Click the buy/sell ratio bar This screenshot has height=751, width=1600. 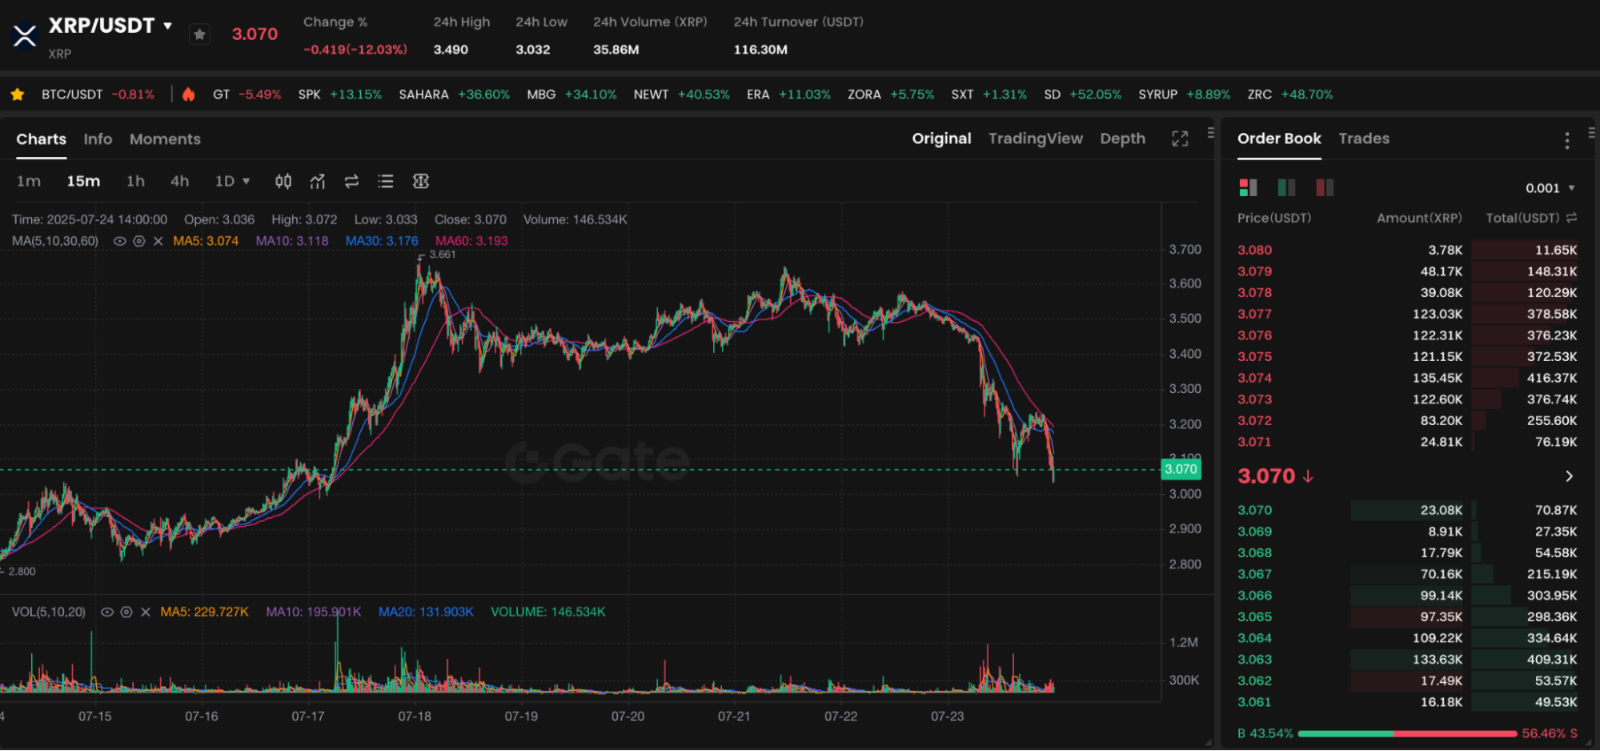coord(1407,733)
